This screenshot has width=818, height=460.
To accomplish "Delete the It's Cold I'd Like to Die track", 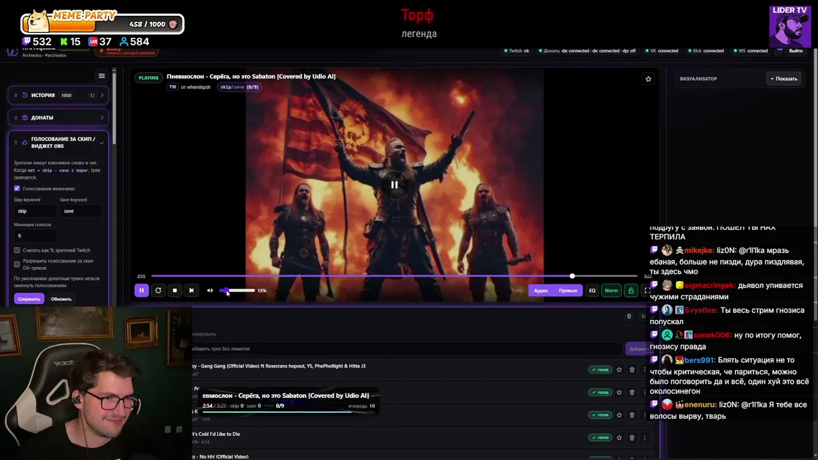I will tap(632, 438).
